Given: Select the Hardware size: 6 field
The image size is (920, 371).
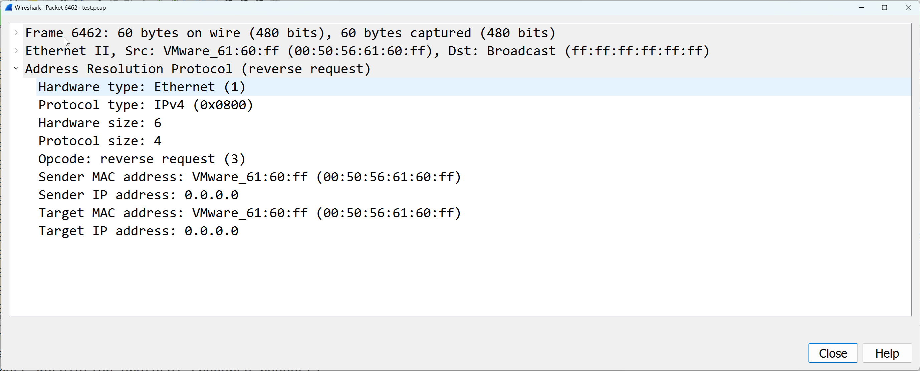Looking at the screenshot, I should tap(474, 123).
